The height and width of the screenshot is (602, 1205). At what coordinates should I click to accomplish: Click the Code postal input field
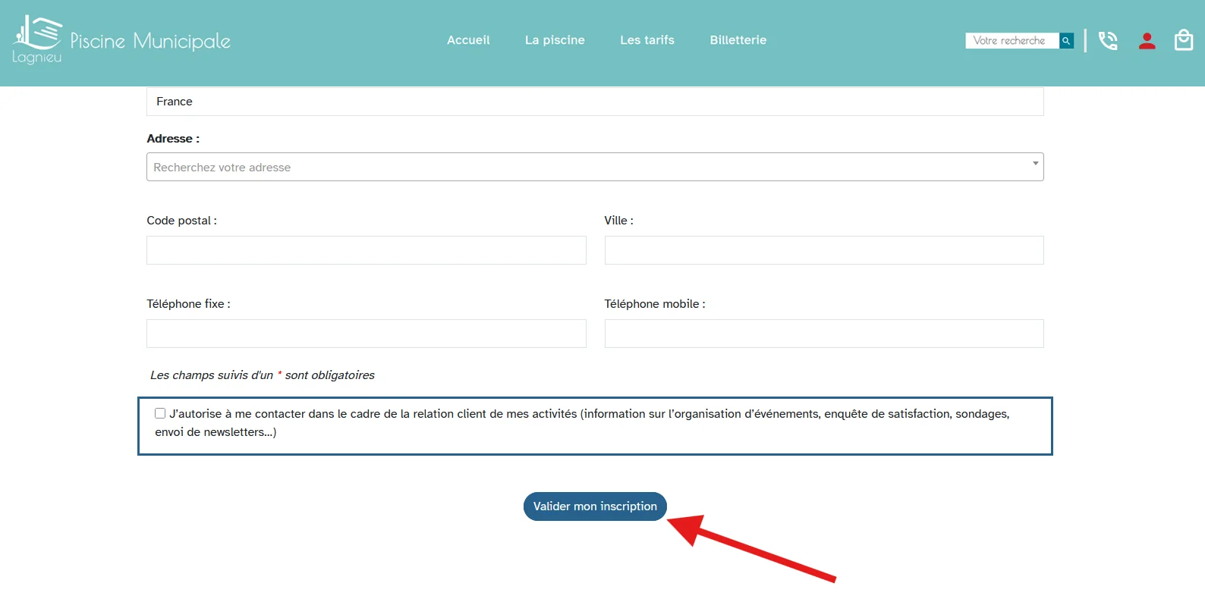pos(367,250)
